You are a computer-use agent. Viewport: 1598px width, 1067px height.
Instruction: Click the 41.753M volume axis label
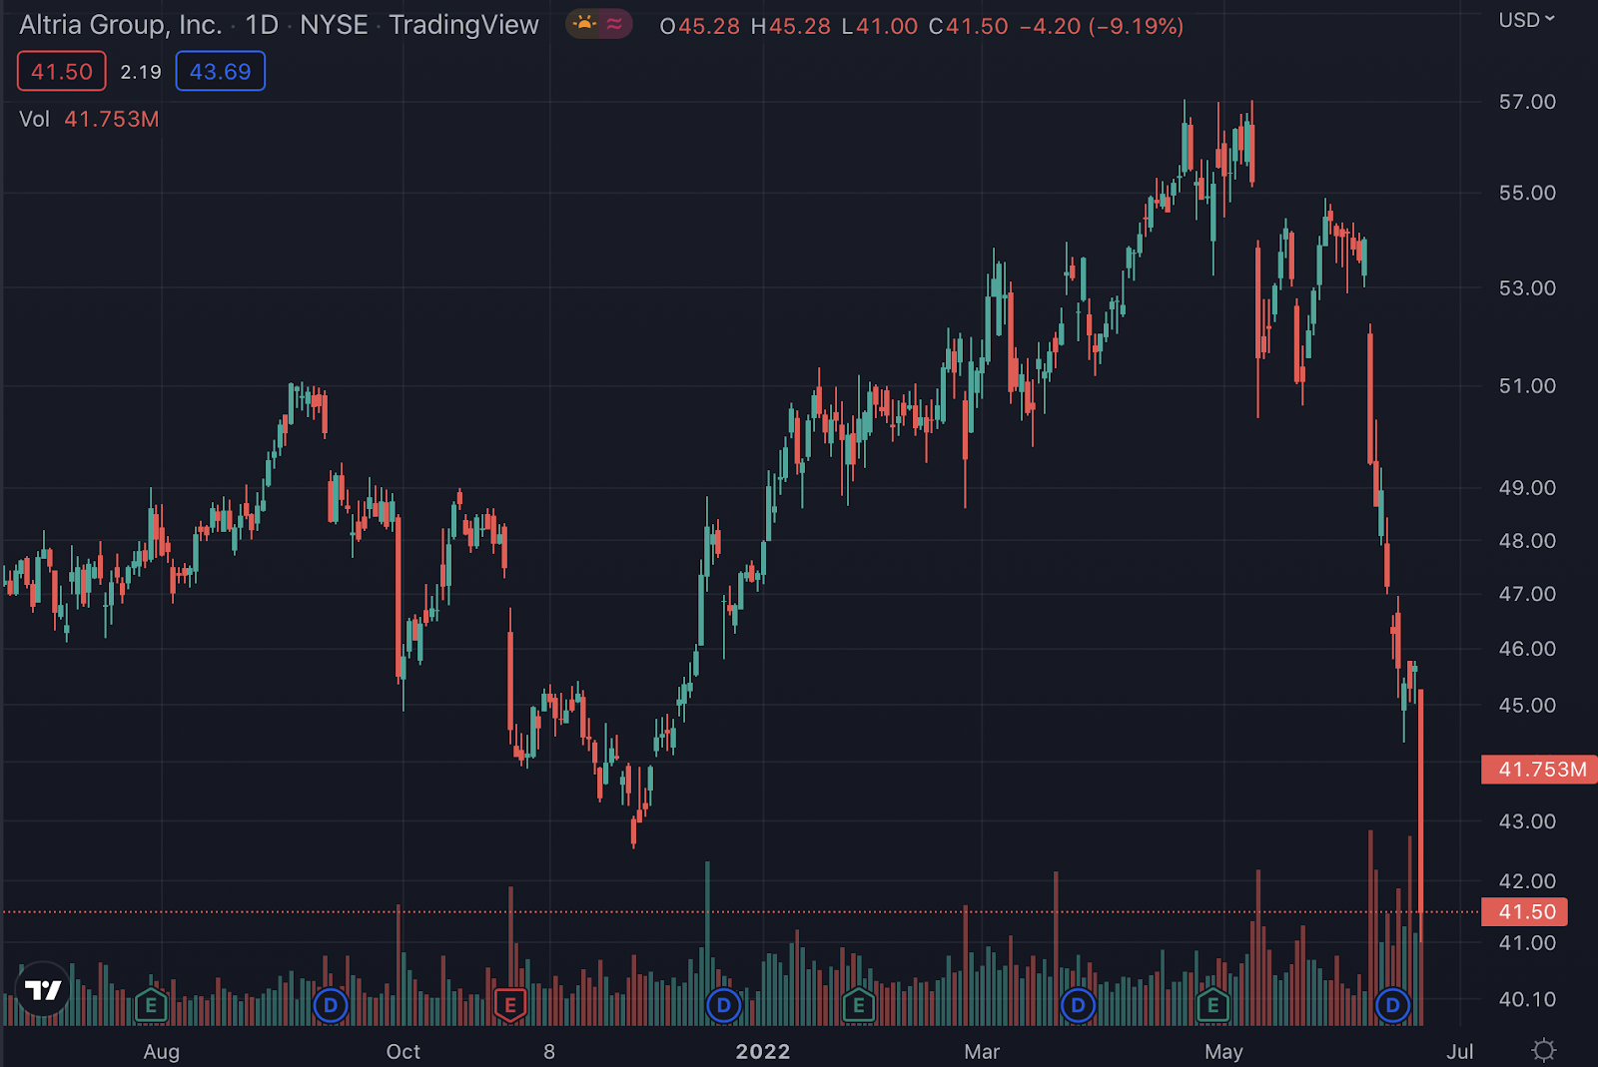point(1540,770)
